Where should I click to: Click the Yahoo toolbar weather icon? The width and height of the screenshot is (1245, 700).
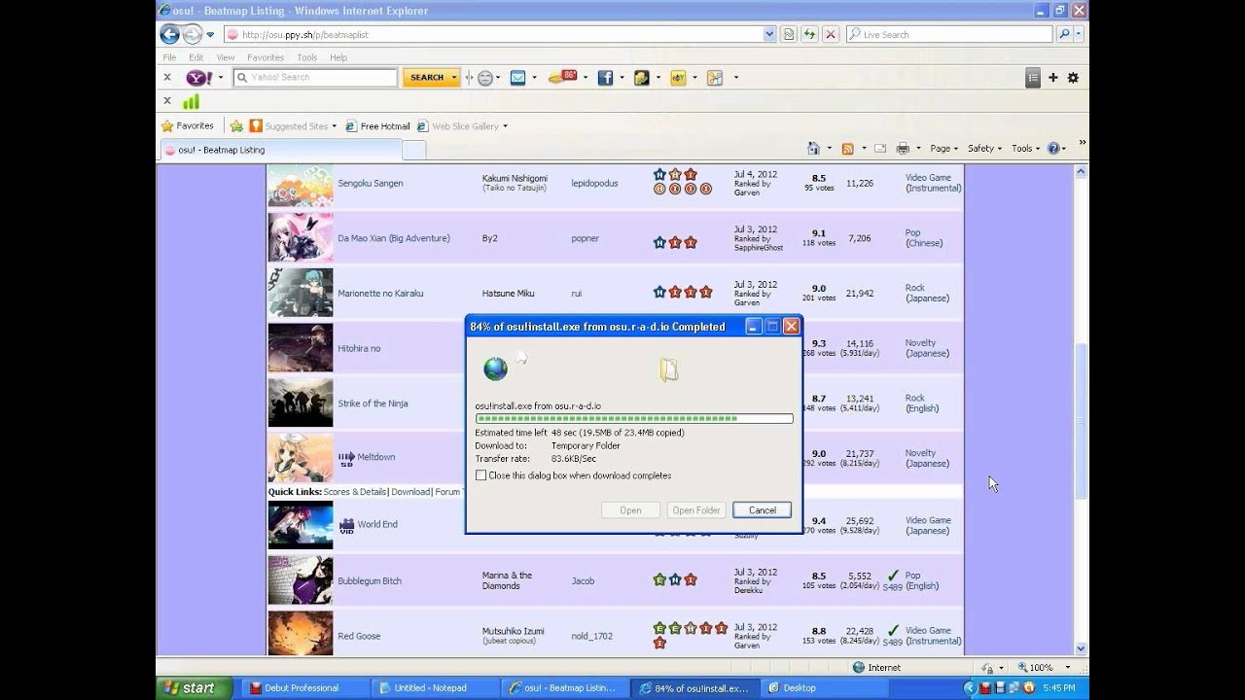click(562, 77)
